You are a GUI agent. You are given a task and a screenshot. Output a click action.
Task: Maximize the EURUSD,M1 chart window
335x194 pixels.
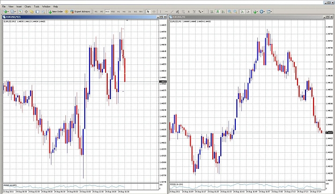point(328,17)
